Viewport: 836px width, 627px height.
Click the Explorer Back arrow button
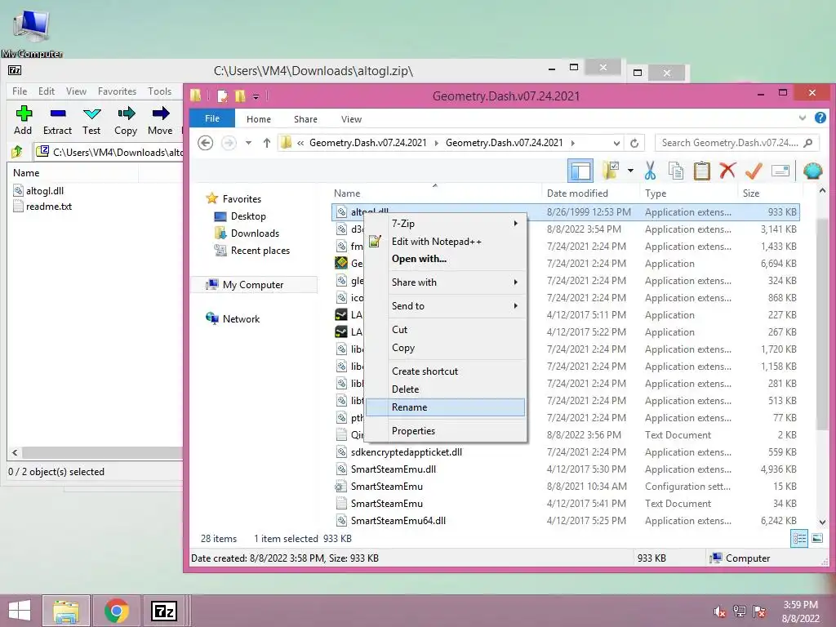[205, 143]
